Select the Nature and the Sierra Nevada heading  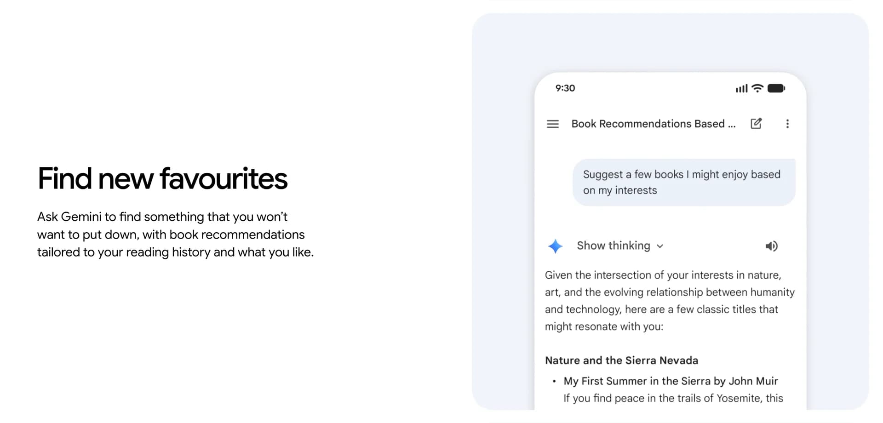pos(621,360)
